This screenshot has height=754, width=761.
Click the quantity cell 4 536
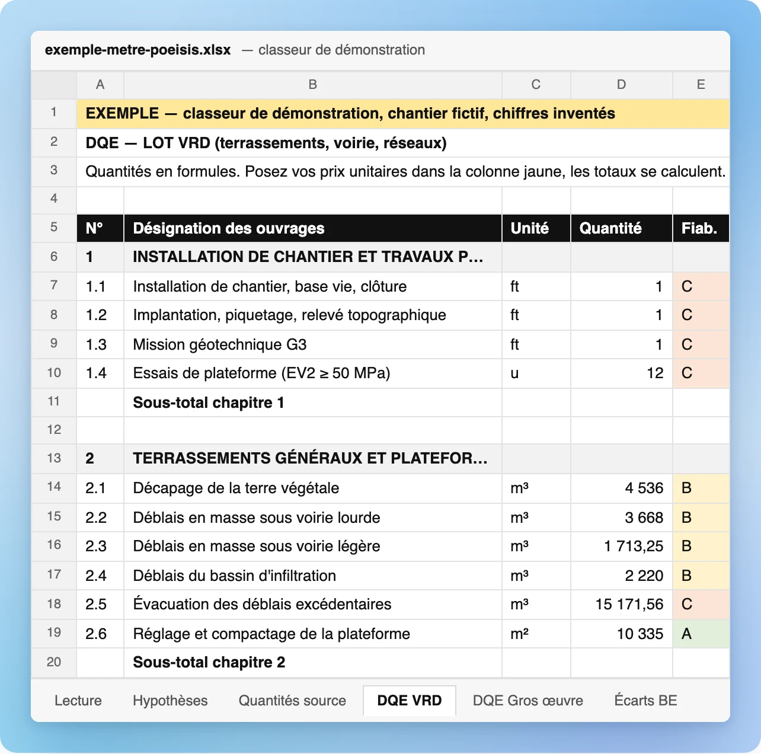pos(621,488)
